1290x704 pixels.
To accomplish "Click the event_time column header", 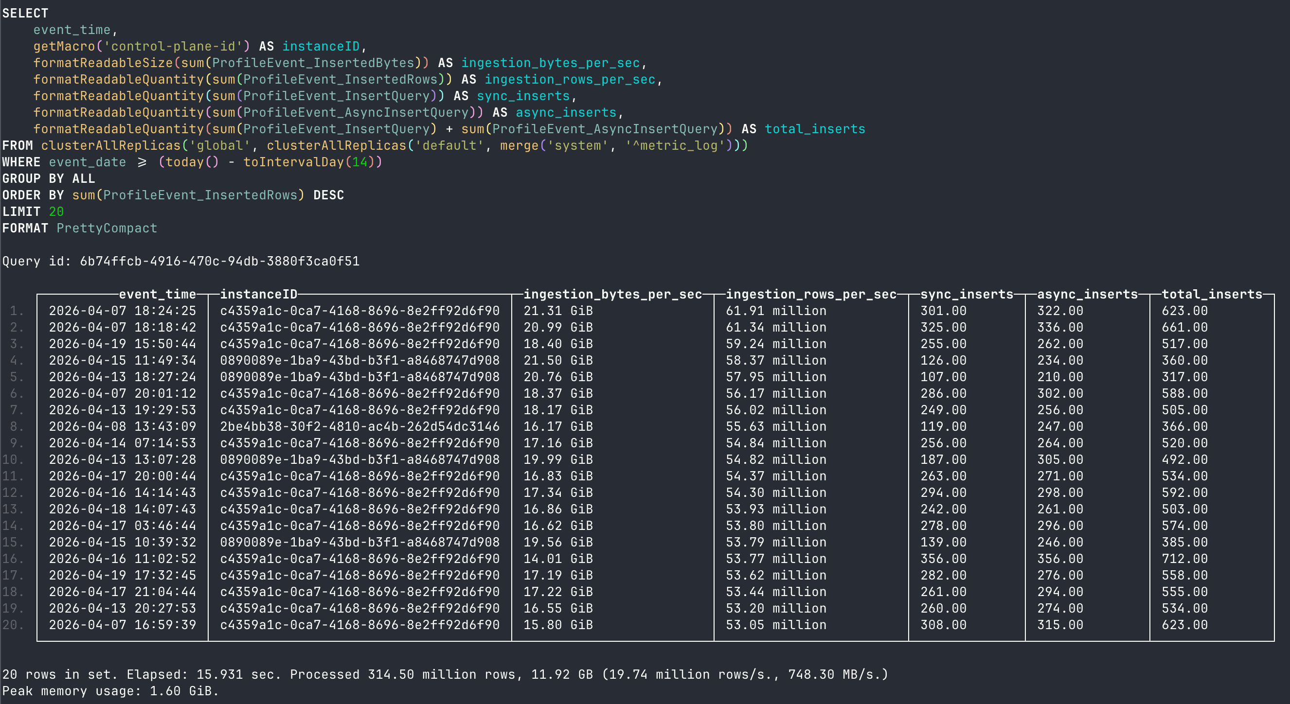I will (157, 294).
